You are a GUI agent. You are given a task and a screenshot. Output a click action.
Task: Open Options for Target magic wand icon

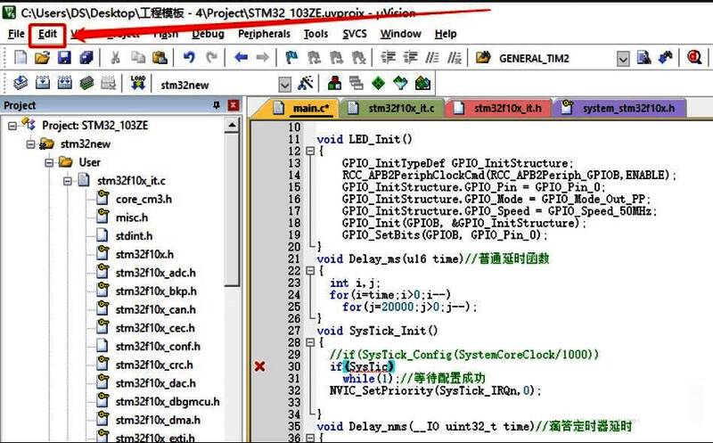307,84
